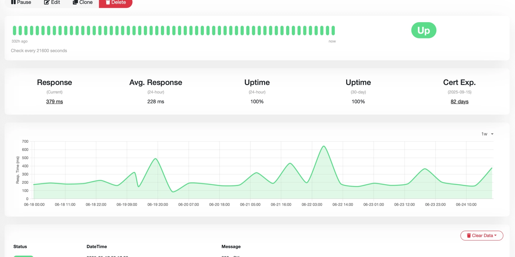
Task: Expand the Clear Data dropdown
Action: click(x=482, y=236)
